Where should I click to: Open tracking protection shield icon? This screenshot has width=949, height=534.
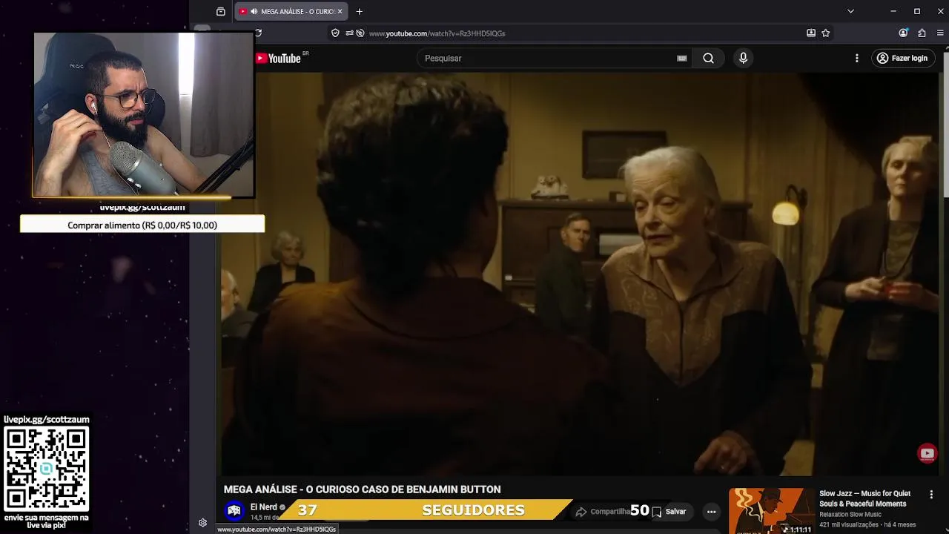[335, 33]
